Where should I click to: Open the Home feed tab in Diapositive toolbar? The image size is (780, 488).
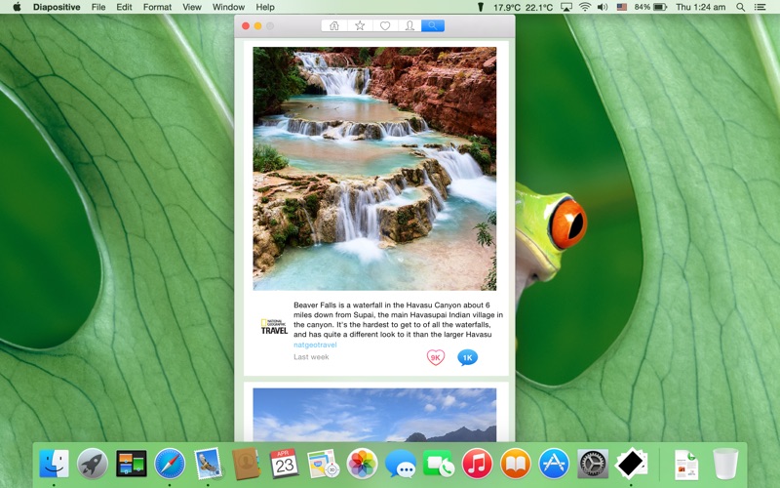click(334, 26)
